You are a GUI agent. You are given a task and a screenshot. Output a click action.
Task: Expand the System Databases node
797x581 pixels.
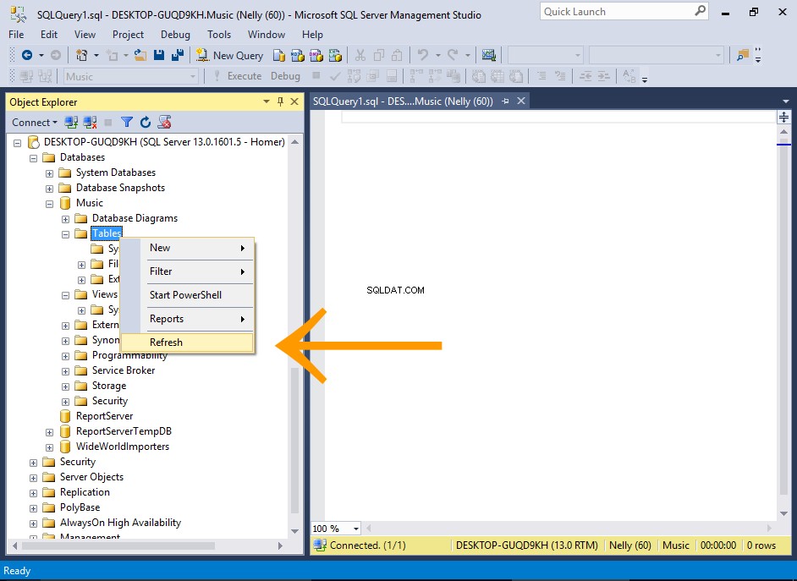pos(49,173)
